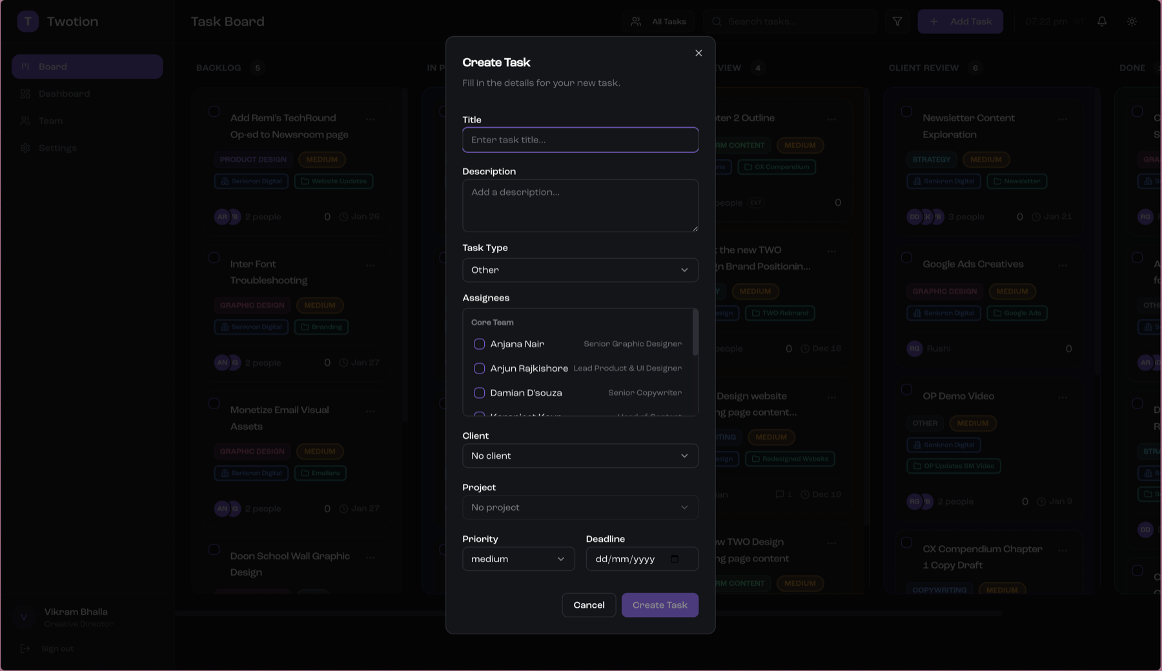Create the task with the Create Task button
Image resolution: width=1162 pixels, height=671 pixels.
pos(660,605)
